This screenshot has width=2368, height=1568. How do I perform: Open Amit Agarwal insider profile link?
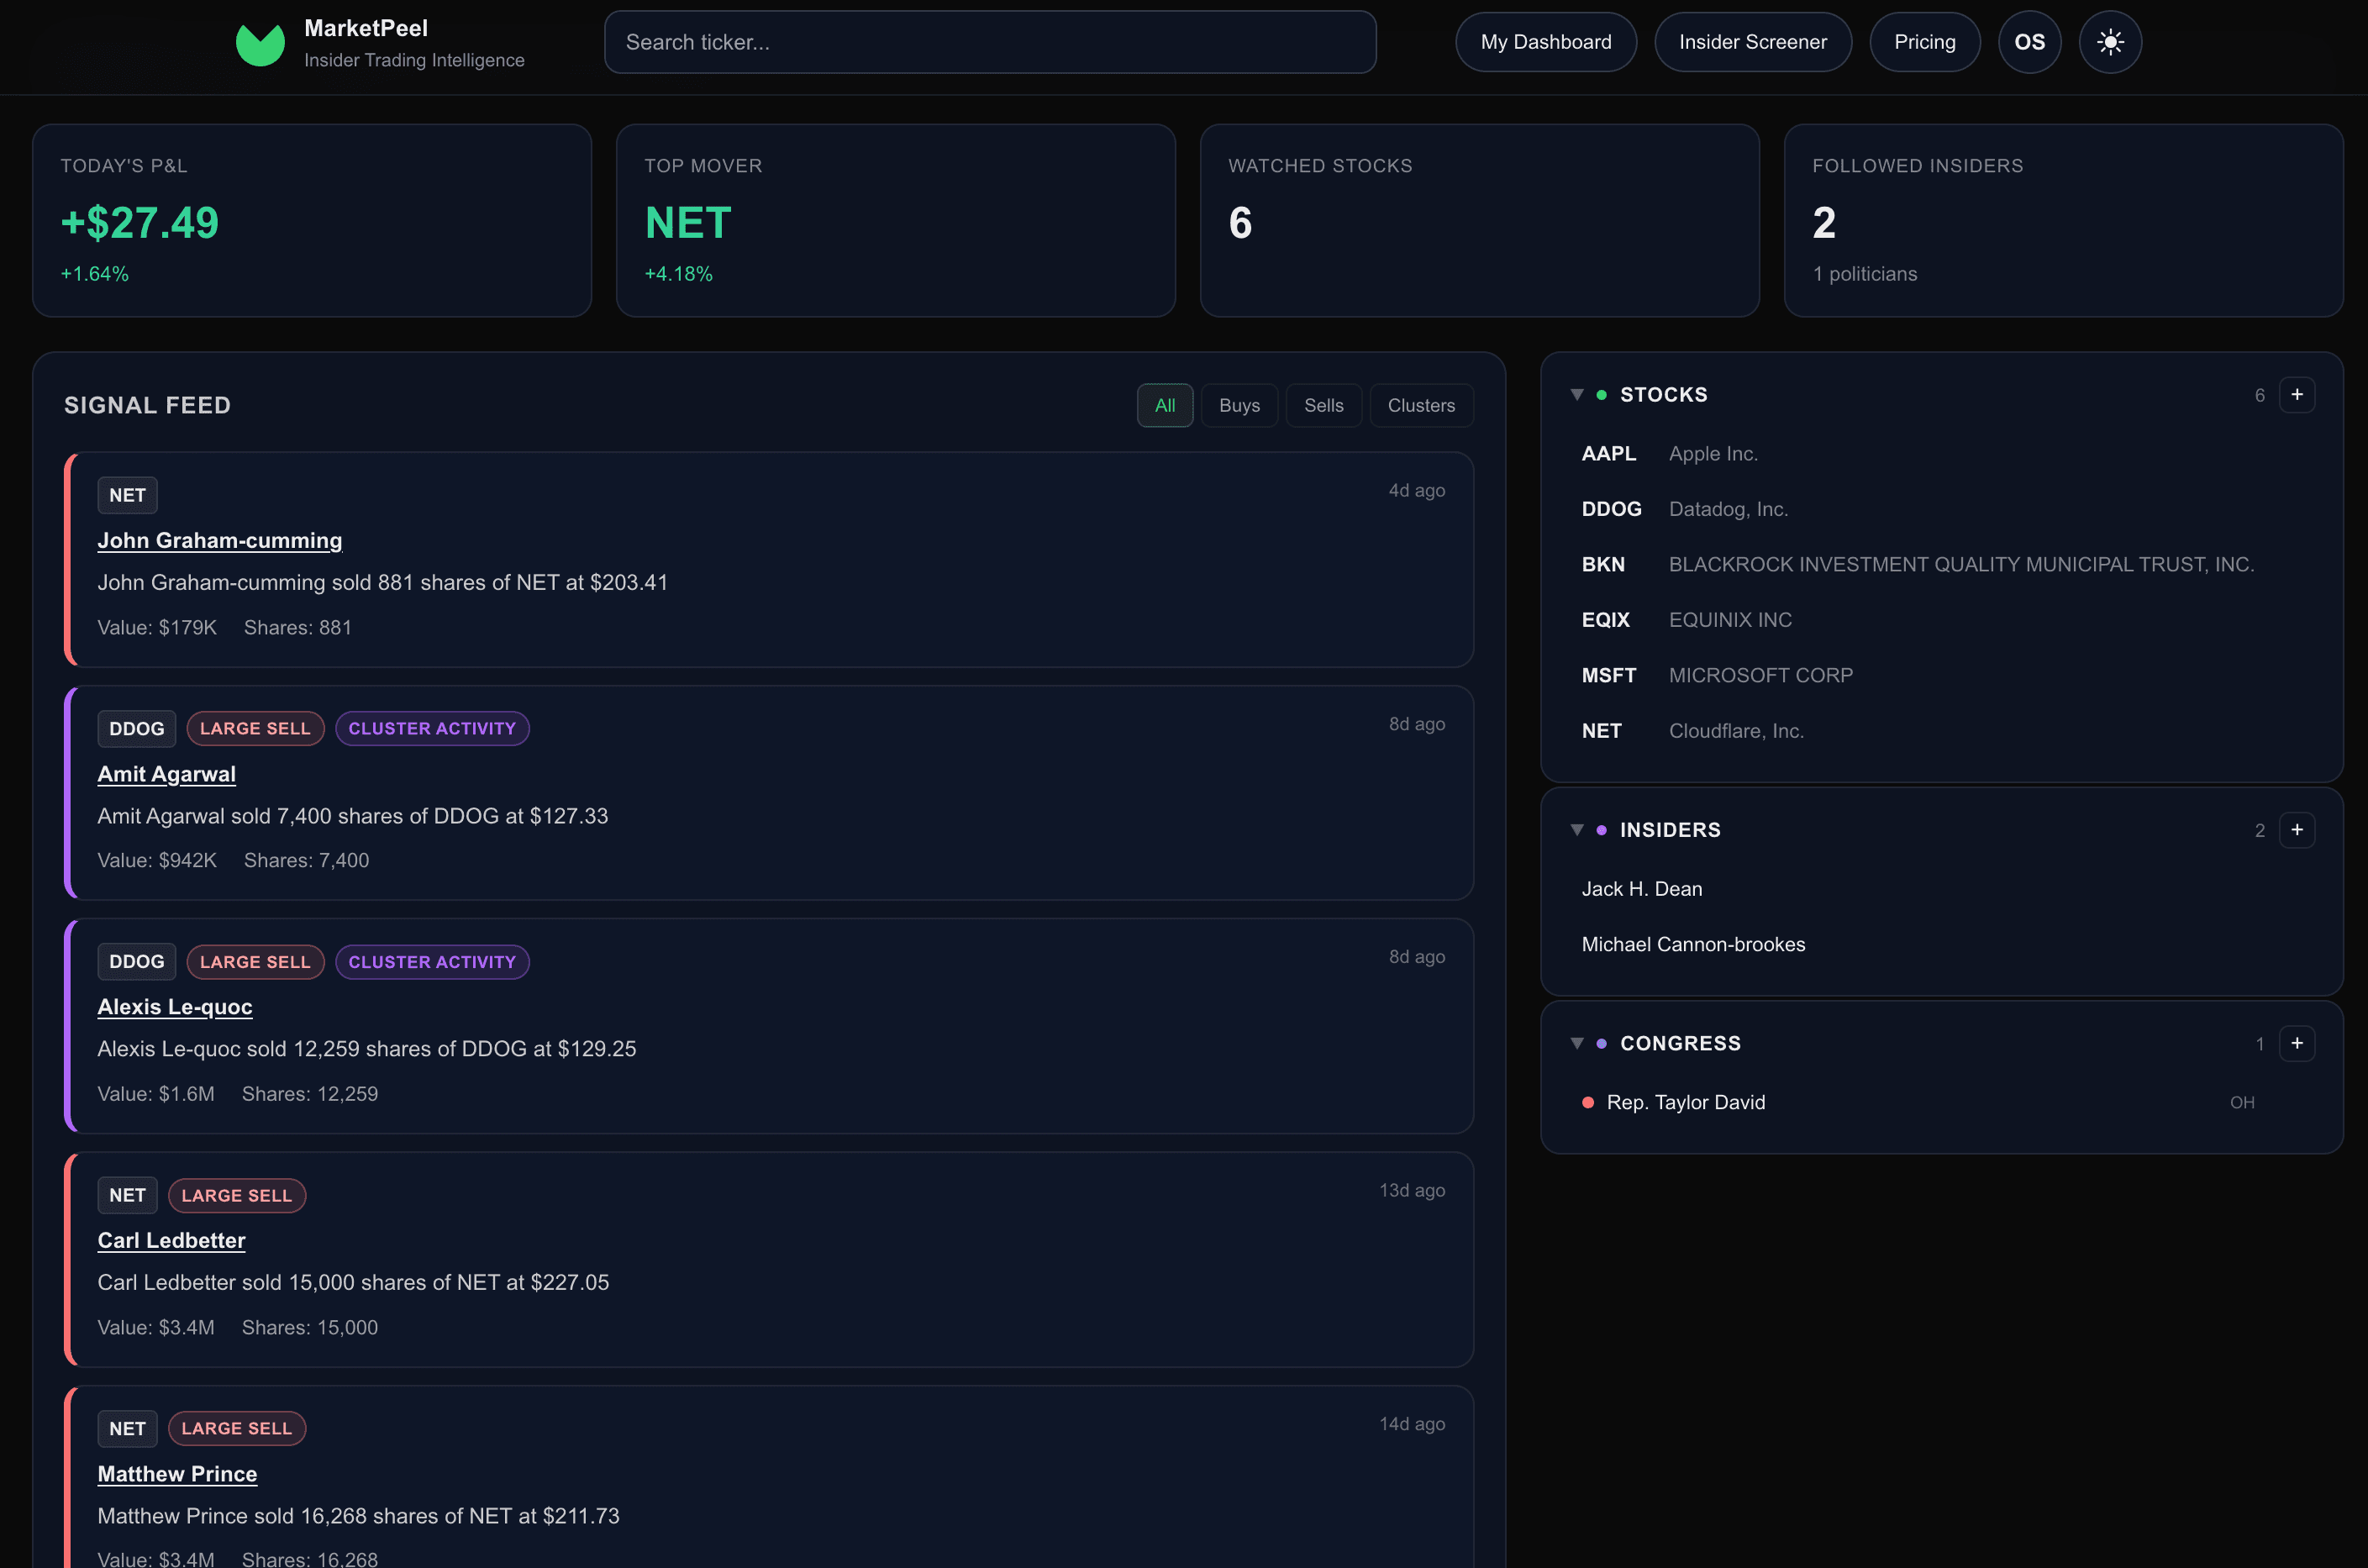tap(167, 774)
